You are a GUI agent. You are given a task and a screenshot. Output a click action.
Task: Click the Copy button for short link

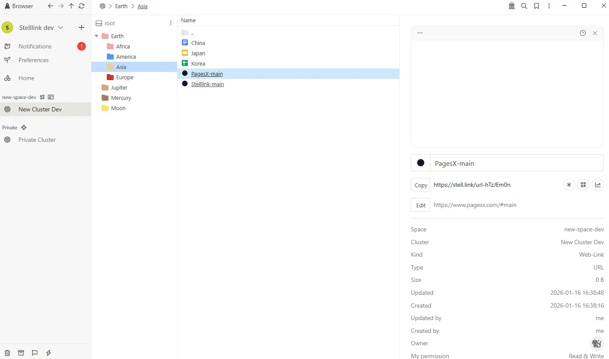(420, 185)
